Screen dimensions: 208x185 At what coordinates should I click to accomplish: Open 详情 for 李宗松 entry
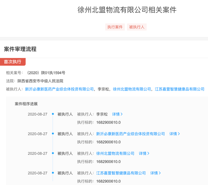tap(117, 114)
